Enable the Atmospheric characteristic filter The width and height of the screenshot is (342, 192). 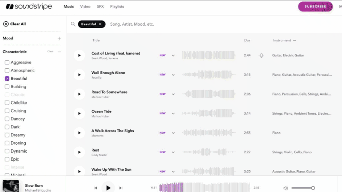[7, 71]
